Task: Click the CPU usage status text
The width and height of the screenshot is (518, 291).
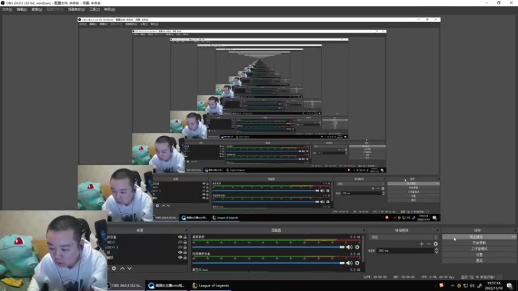Action: pos(438,277)
